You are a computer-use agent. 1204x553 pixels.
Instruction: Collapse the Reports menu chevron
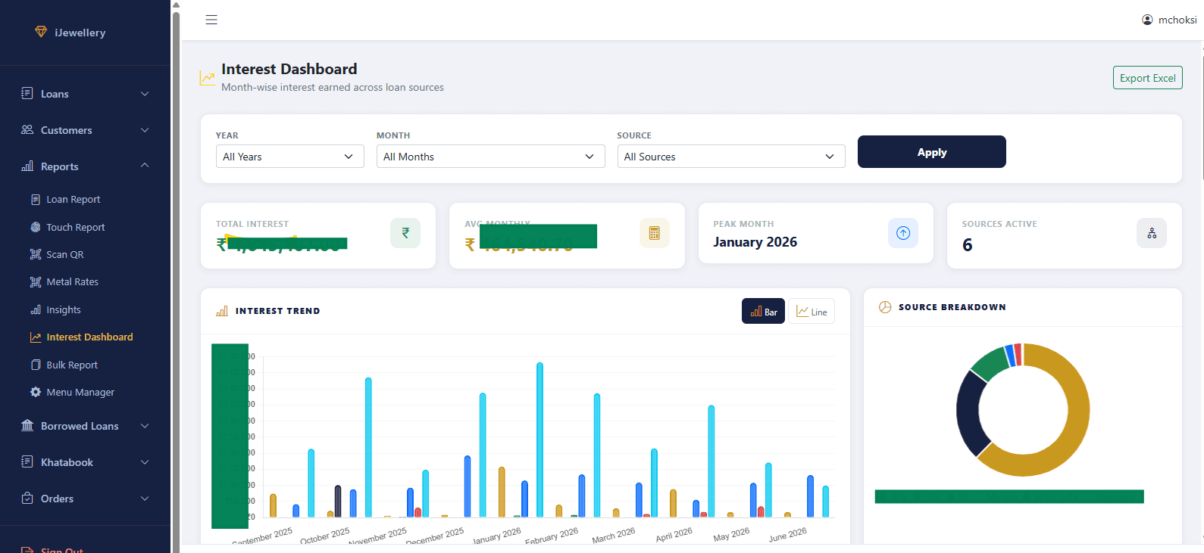[145, 166]
